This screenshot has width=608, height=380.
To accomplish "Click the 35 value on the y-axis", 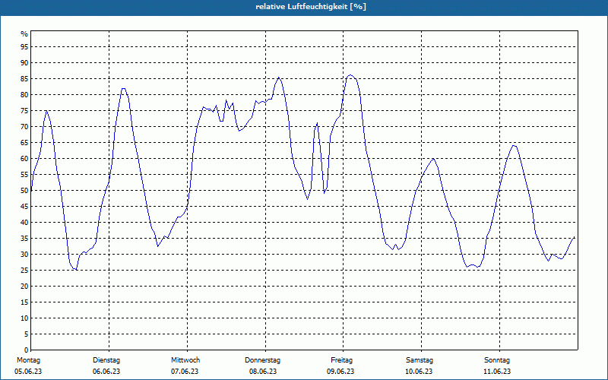I will (24, 239).
